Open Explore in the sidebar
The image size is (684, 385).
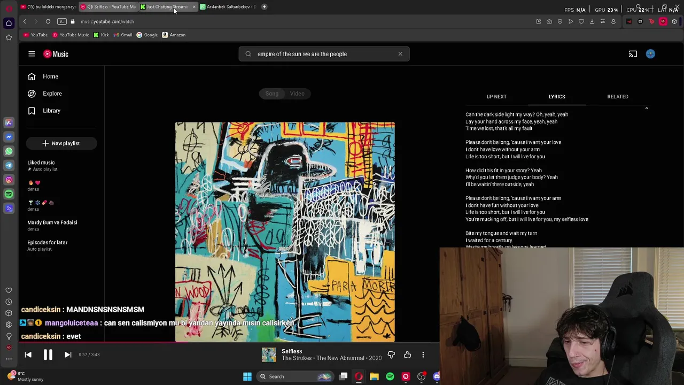52,94
